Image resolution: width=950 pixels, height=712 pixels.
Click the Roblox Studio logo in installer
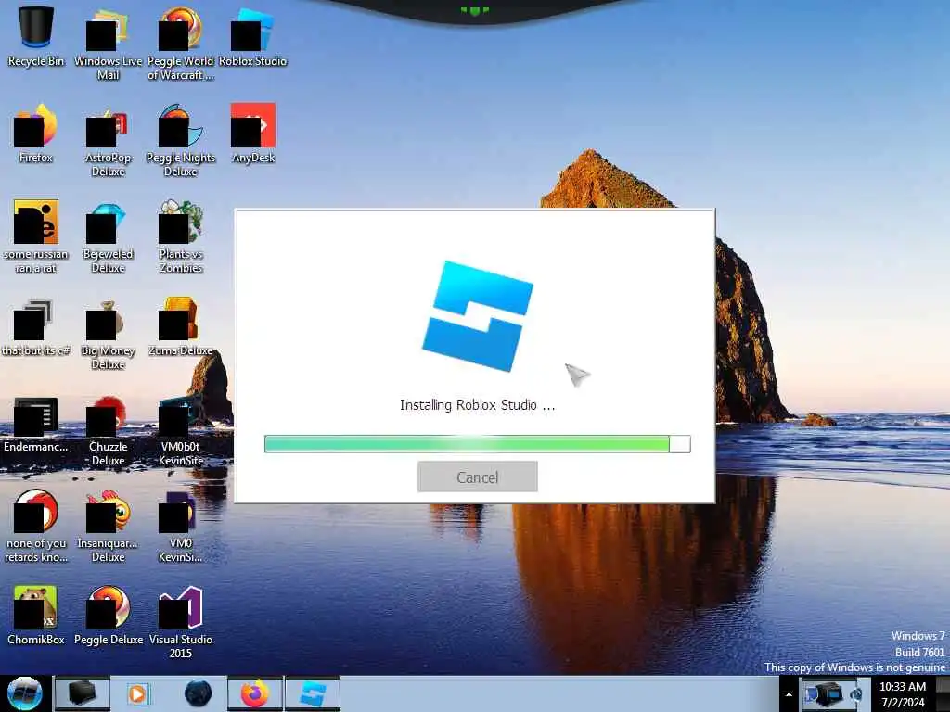(478, 316)
